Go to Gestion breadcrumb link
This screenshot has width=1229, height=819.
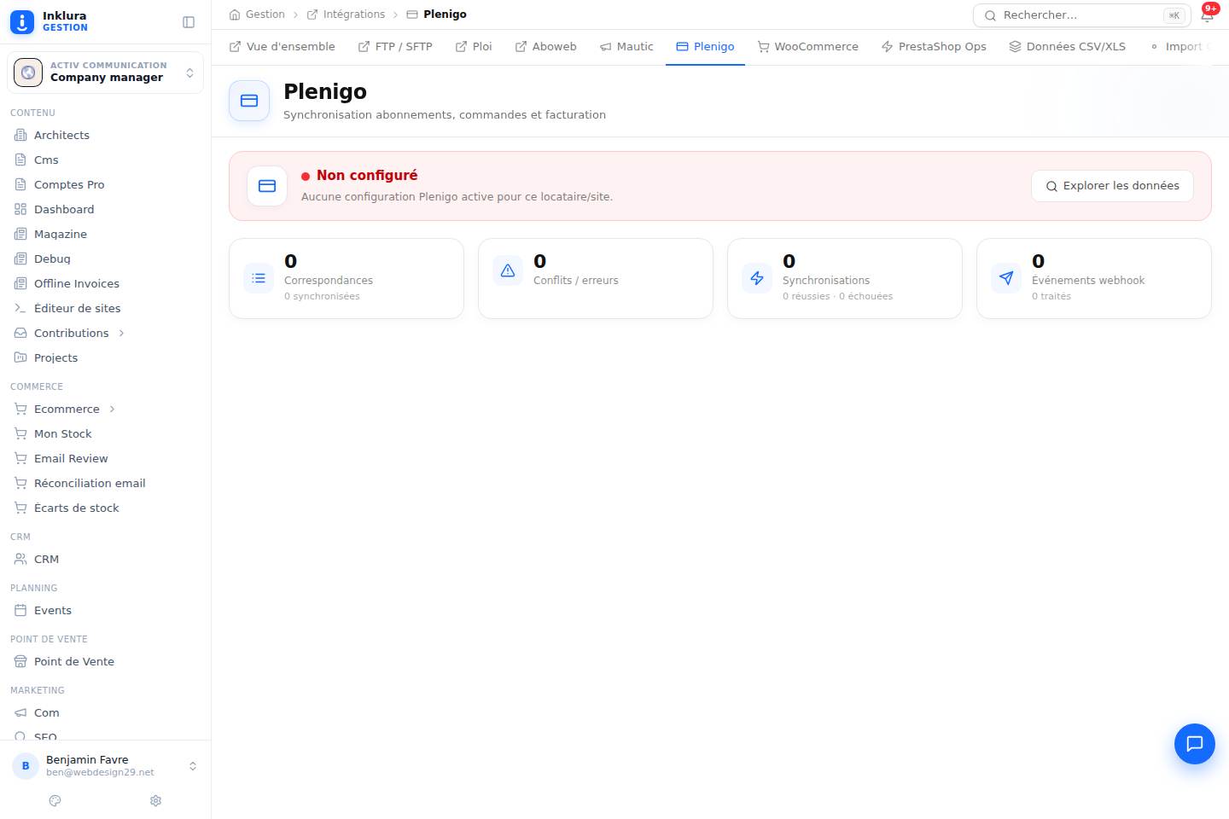pos(257,15)
